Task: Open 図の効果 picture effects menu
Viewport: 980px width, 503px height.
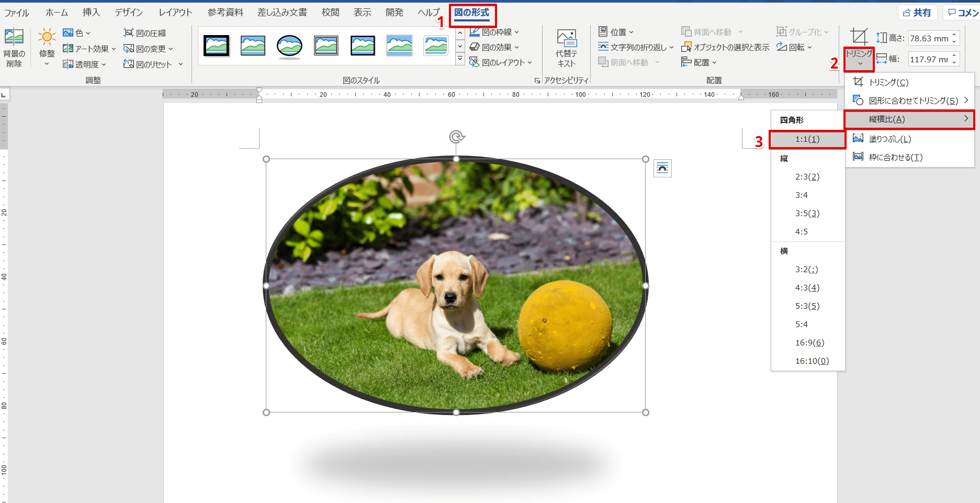Action: (x=494, y=47)
